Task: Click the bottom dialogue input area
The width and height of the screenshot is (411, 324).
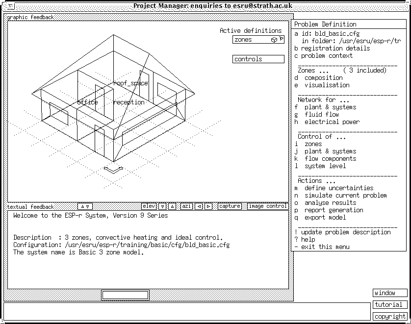Action: tap(186, 311)
